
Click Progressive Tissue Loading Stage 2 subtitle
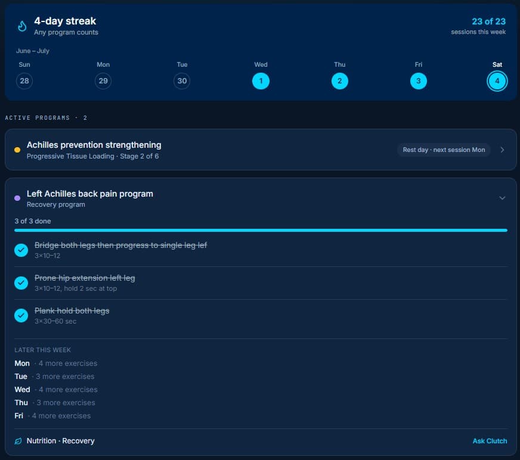[x=93, y=156]
